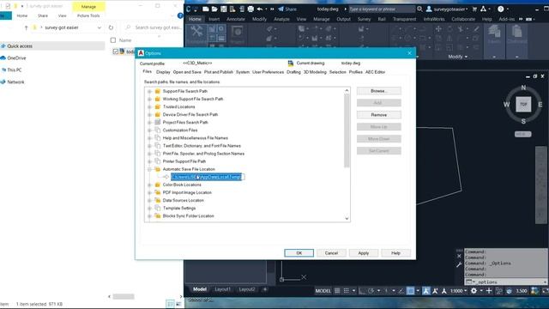Collapse Automatic Save File Location node
This screenshot has height=309, width=549.
pos(149,169)
